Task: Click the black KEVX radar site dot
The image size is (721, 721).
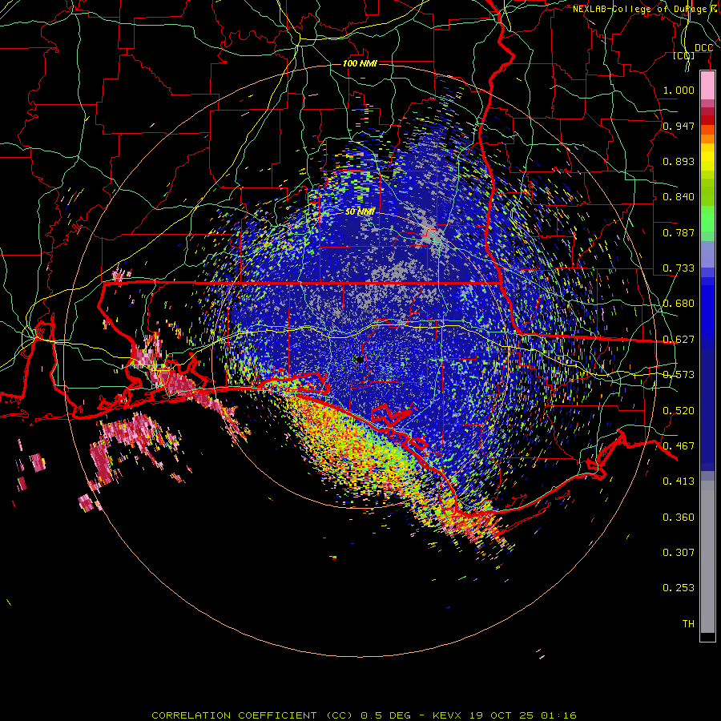Action: click(x=360, y=360)
